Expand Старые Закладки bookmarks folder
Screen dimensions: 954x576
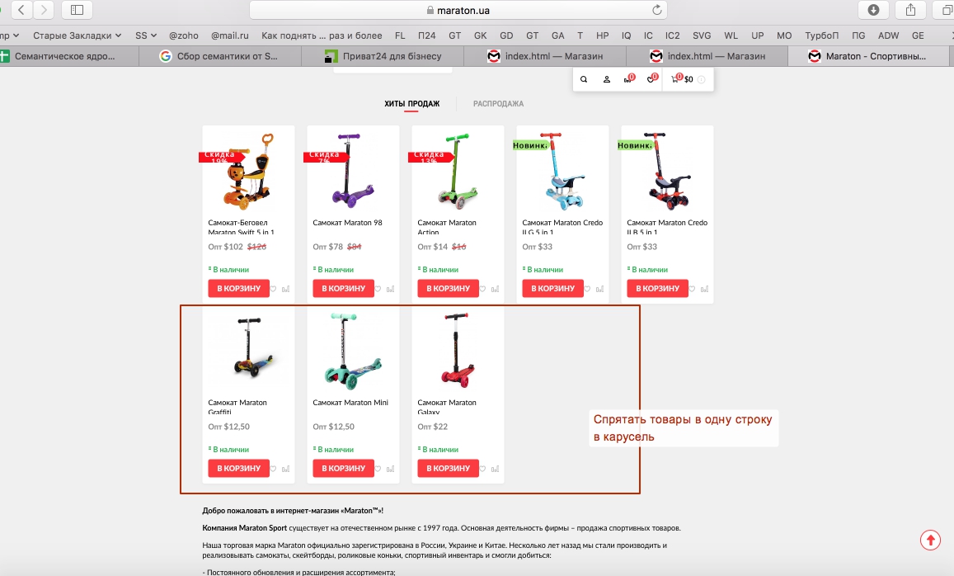click(78, 35)
